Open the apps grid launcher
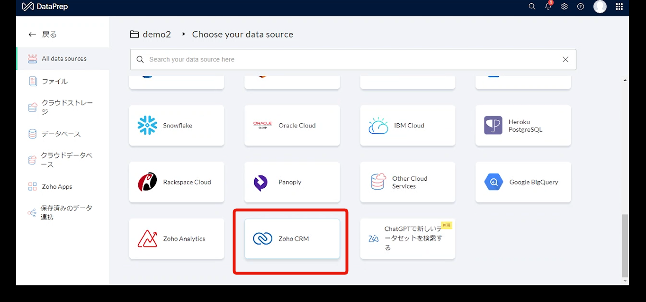Screen dimensions: 646x302 point(619,7)
